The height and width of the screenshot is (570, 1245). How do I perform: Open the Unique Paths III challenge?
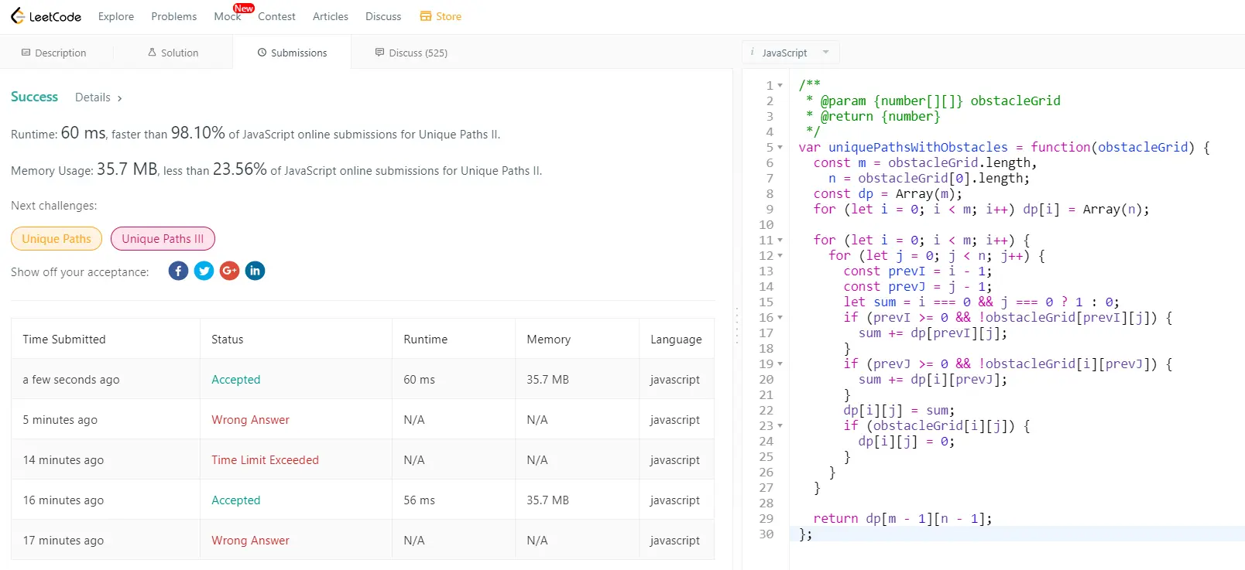[163, 239]
